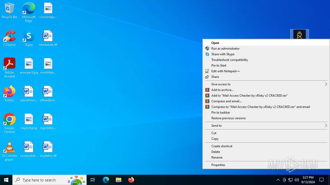Choose Run as administrator
This screenshot has height=185, width=330.
[266, 49]
